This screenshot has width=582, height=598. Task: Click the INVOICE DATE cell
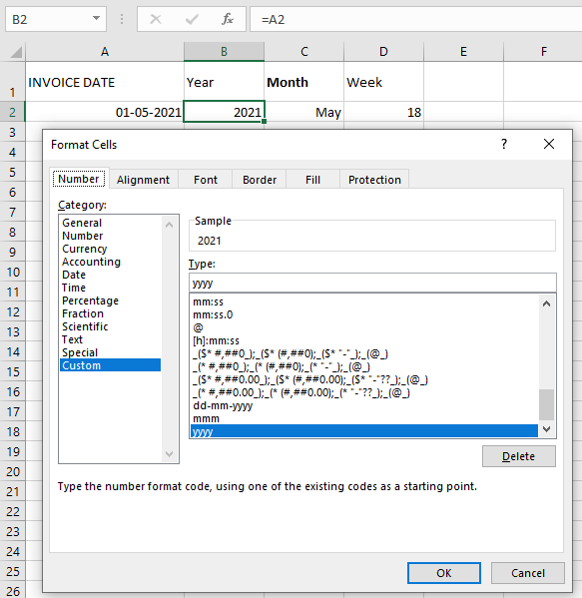[x=105, y=82]
